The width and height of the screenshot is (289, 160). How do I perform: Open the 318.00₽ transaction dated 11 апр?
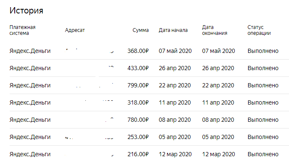click(x=149, y=102)
